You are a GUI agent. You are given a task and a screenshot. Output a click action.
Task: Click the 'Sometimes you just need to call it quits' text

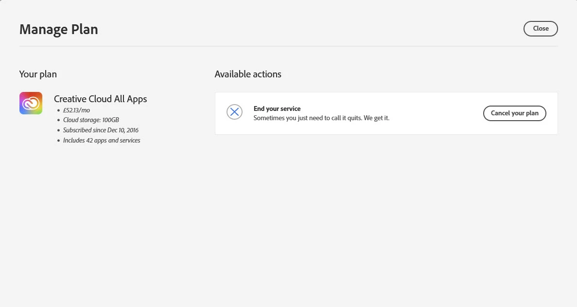tap(321, 118)
